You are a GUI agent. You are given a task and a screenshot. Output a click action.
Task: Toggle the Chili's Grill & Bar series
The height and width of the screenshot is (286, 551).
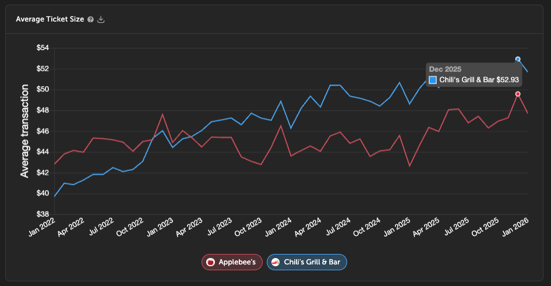click(307, 262)
